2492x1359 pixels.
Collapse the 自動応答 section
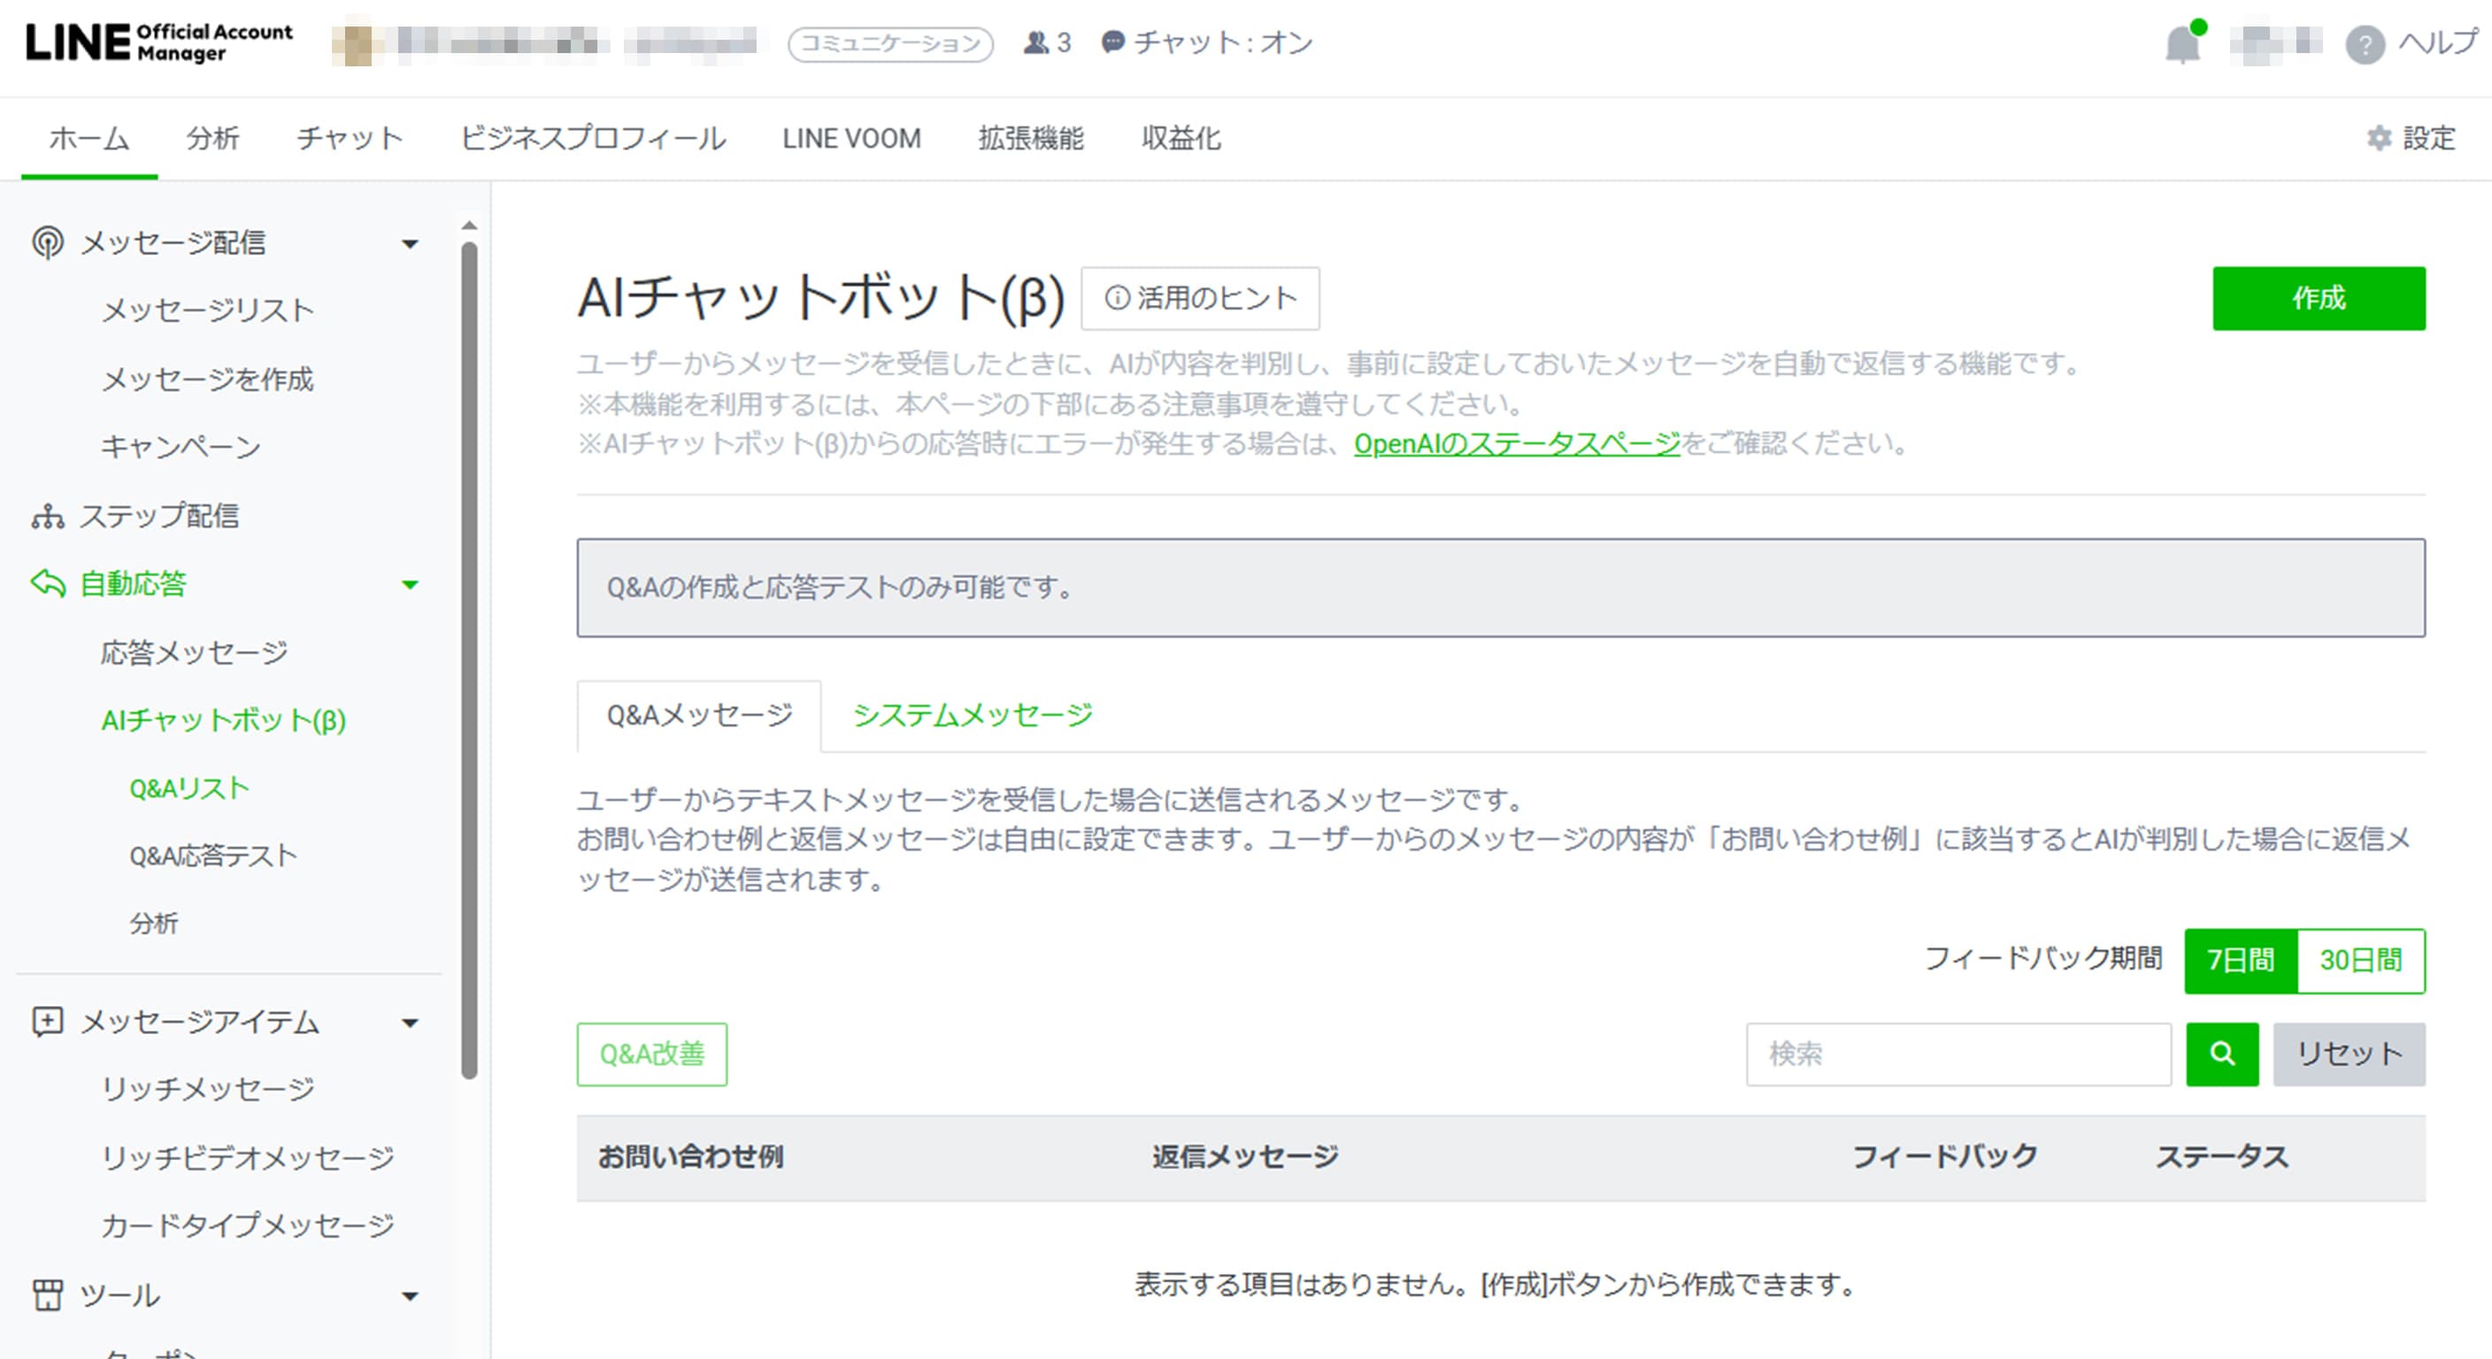[413, 584]
